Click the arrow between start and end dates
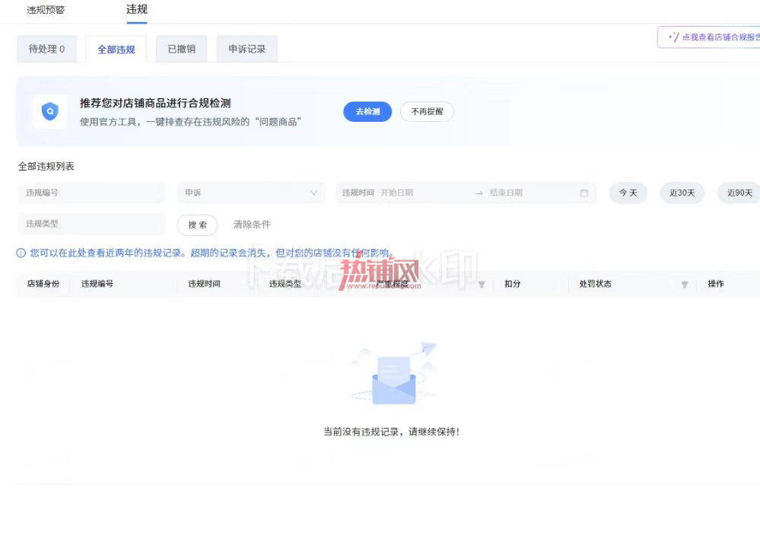Image resolution: width=760 pixels, height=542 pixels. (479, 193)
